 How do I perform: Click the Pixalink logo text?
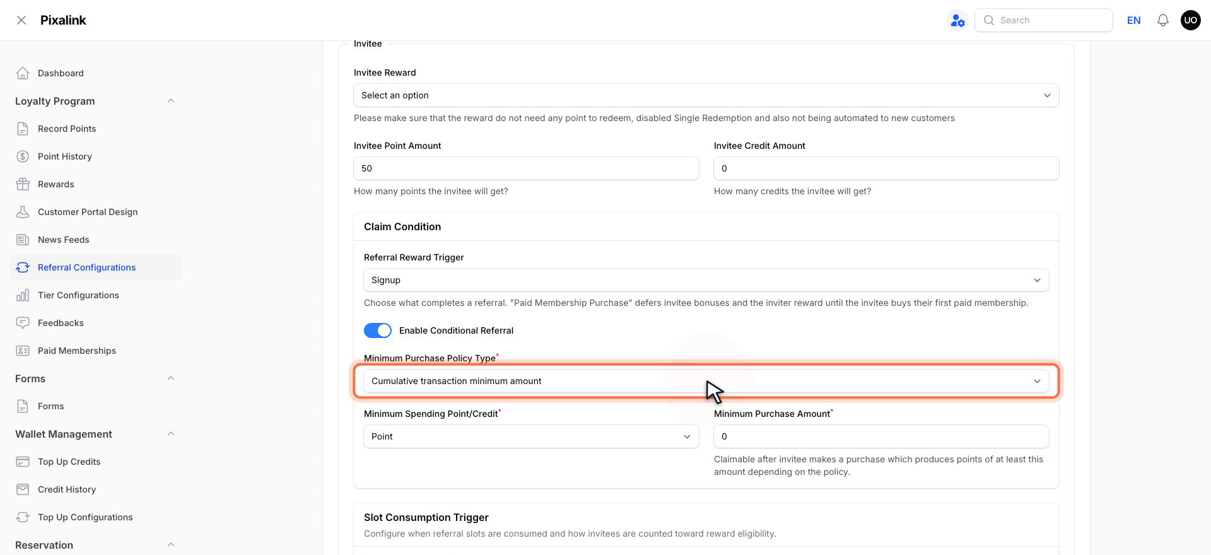tap(63, 20)
